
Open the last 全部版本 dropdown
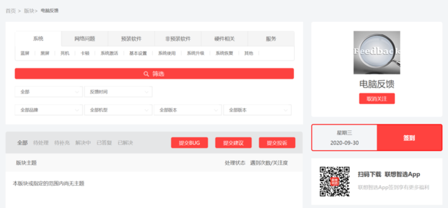pos(257,110)
